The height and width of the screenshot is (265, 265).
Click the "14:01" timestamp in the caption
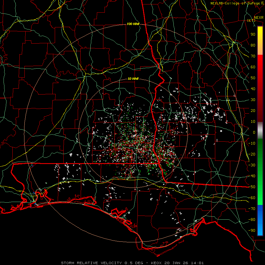coord(197,263)
